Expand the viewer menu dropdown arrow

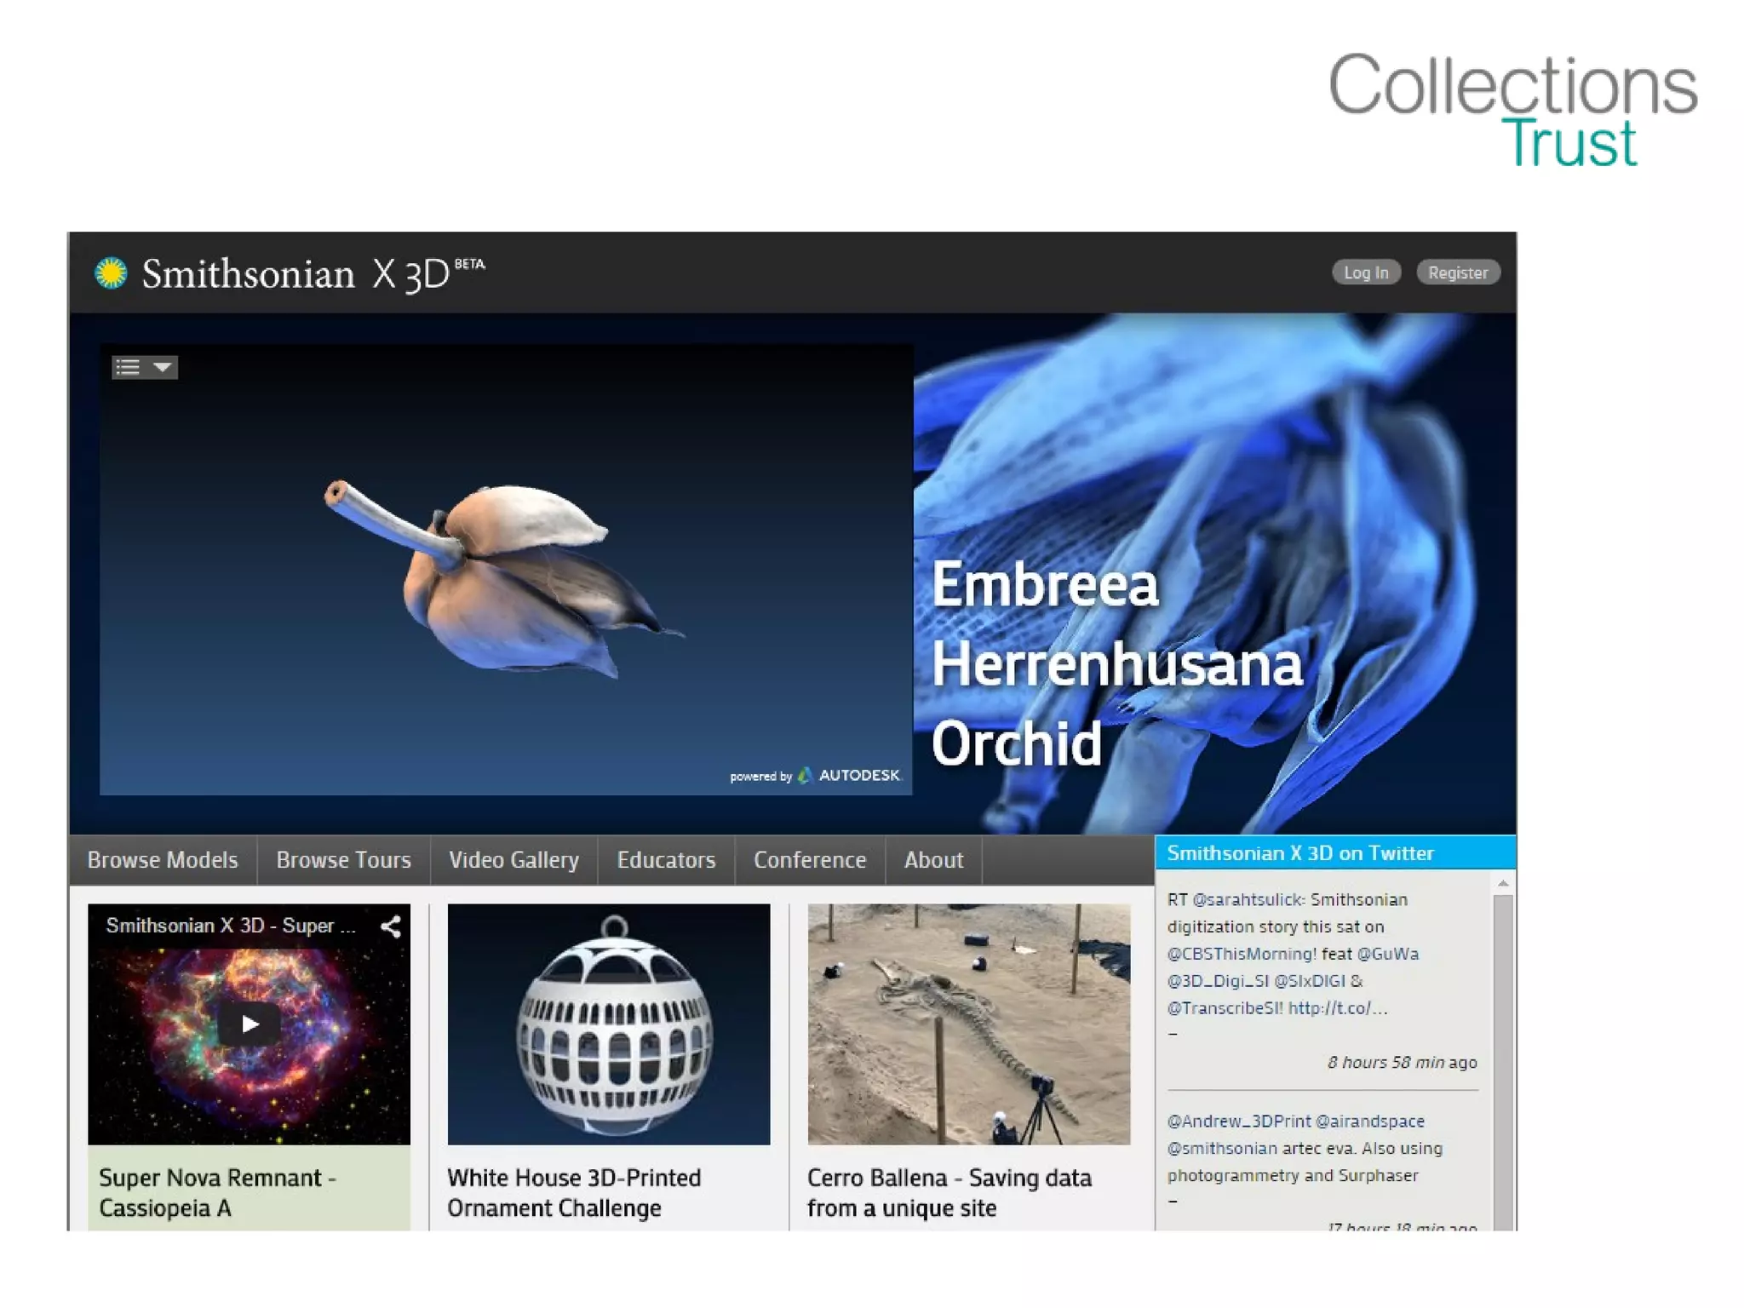click(162, 367)
